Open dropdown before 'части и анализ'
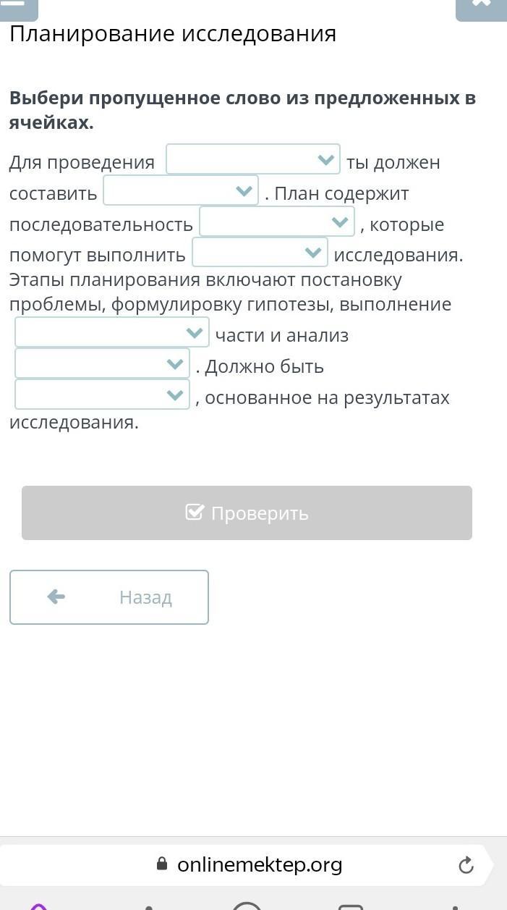This screenshot has width=507, height=910. pyautogui.click(x=111, y=333)
